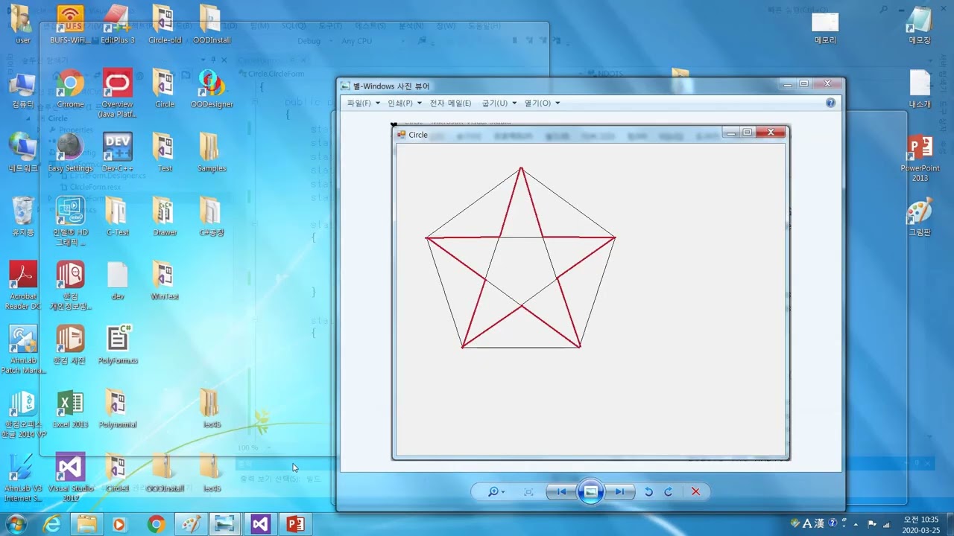Image resolution: width=954 pixels, height=536 pixels.
Task: Click the blue help icon in Photo Viewer
Action: [x=831, y=103]
